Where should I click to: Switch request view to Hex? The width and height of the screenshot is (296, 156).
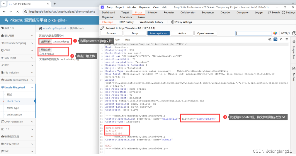pos(127,40)
